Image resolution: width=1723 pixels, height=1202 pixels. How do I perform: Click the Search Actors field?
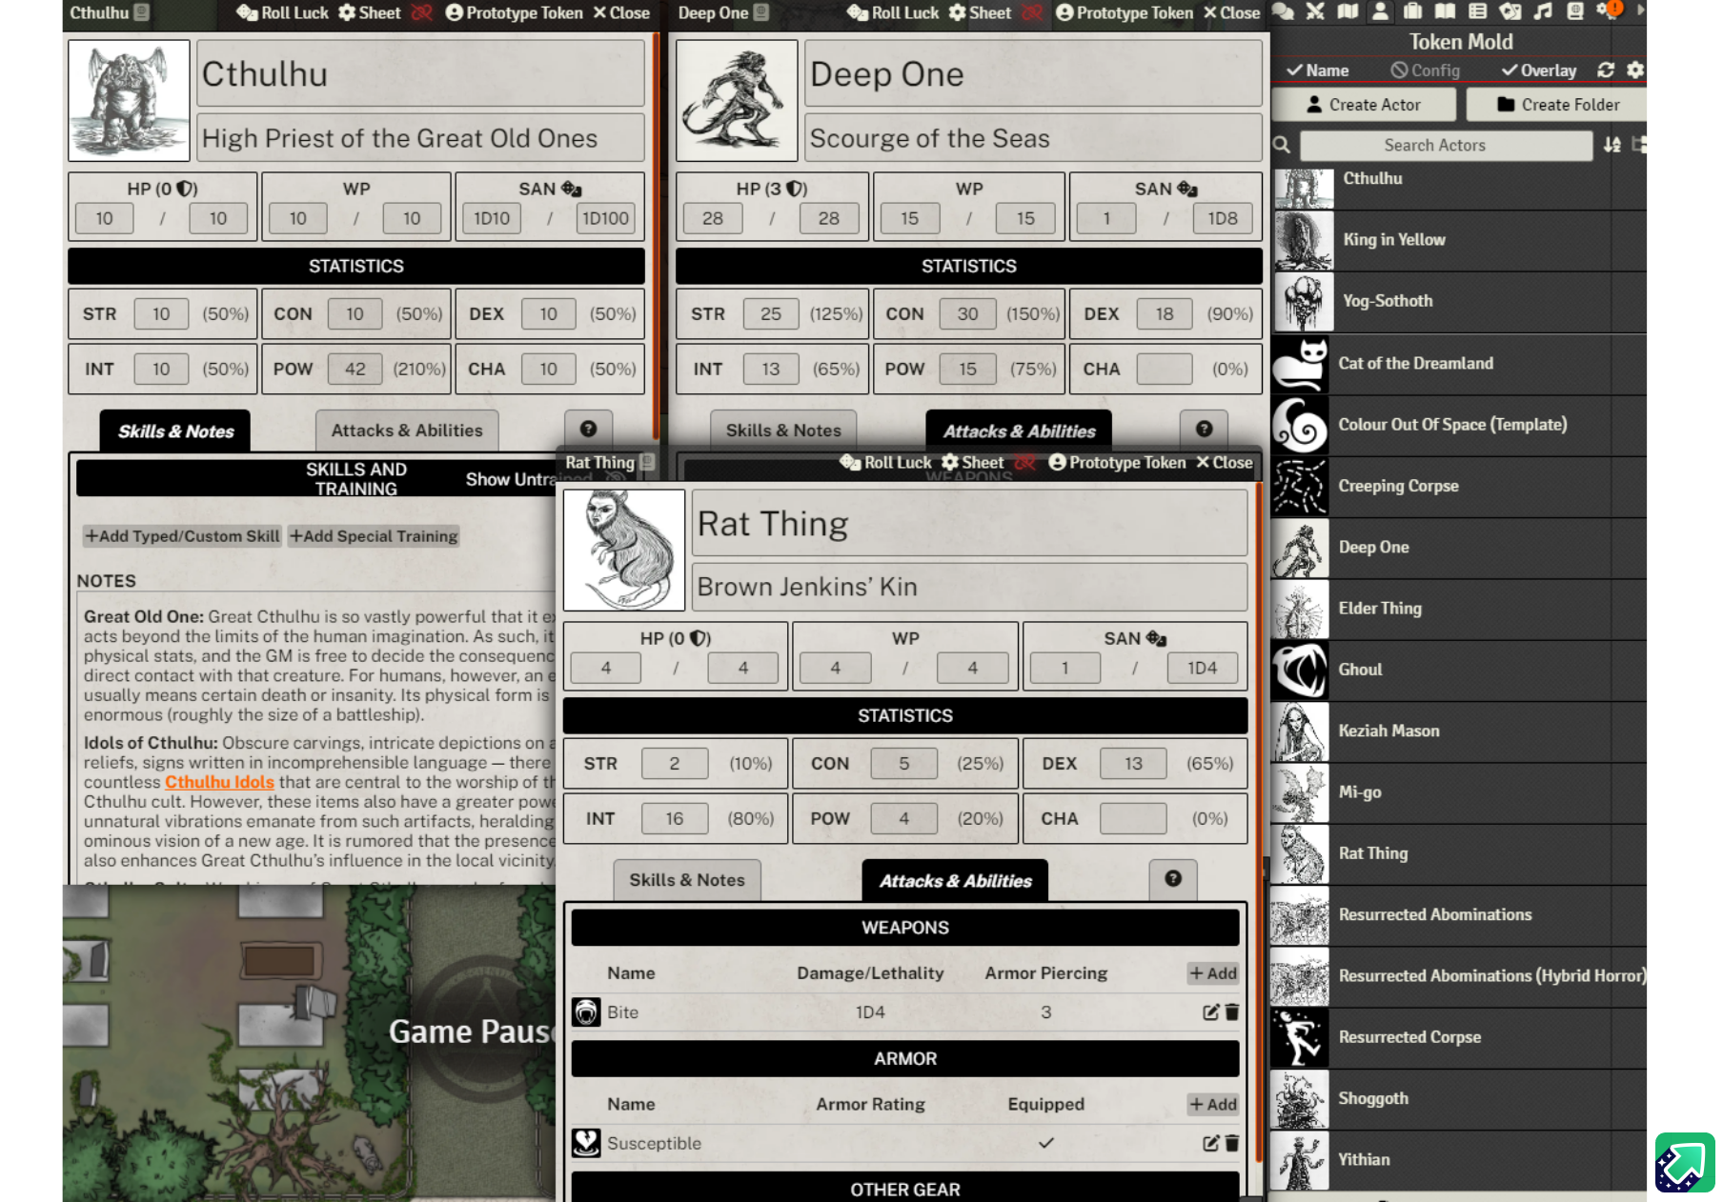1446,145
